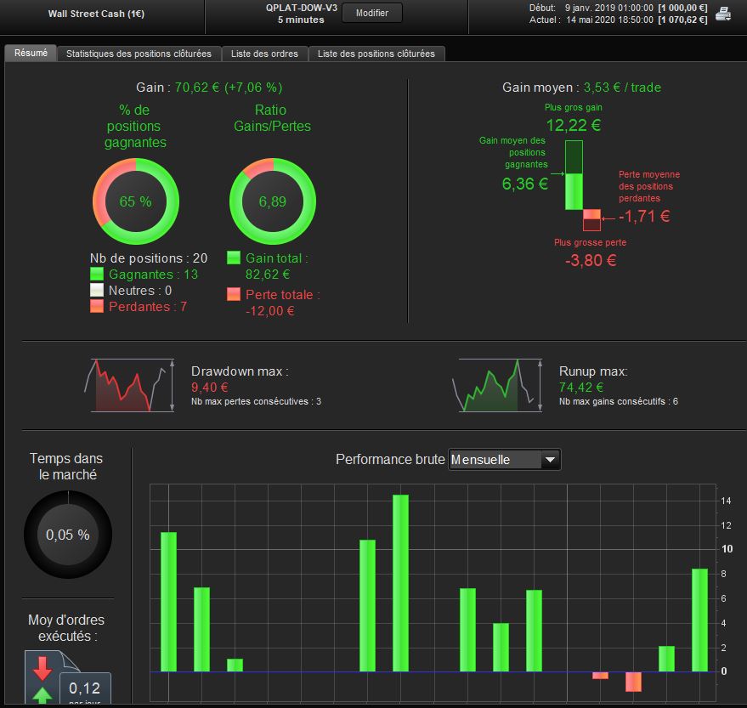Click the Gain 70,62 € (+7,06 %) value
Screen dimensions: 747x708
point(229,88)
